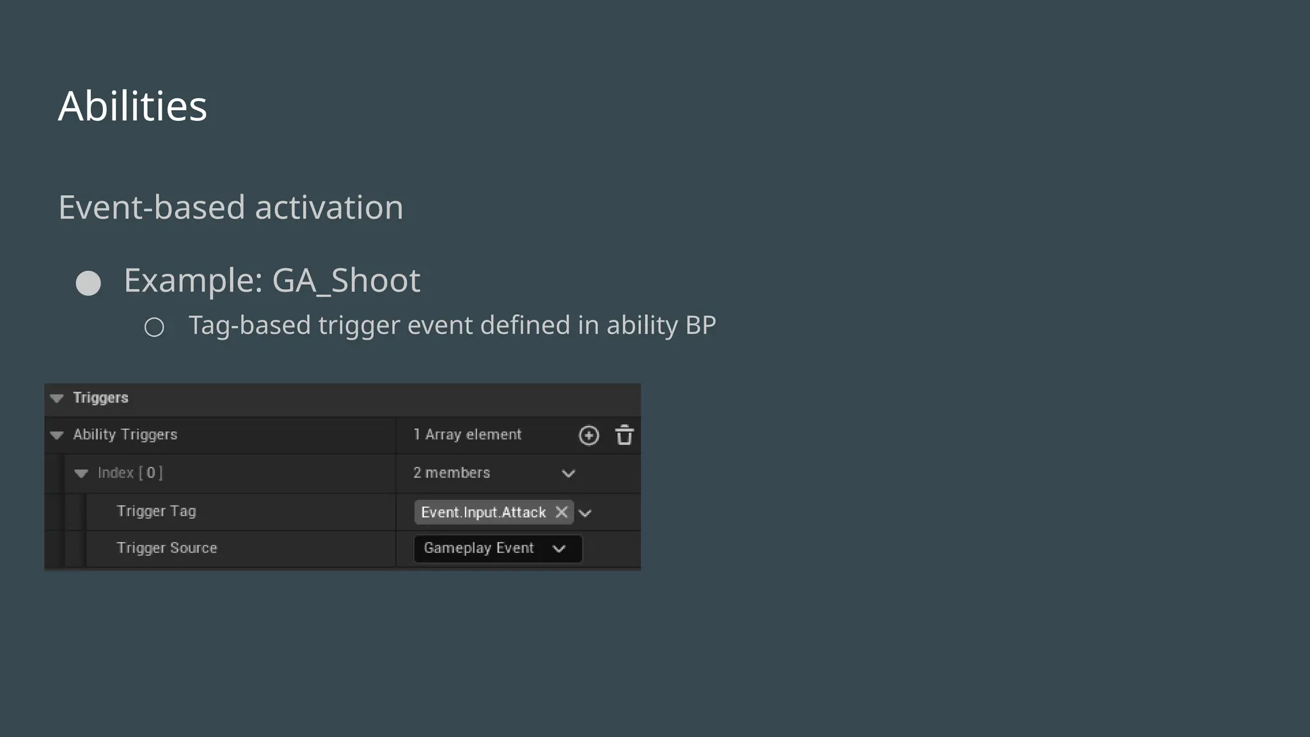Screen dimensions: 1310x737
Task: Click the Abilities slide title
Action: coord(132,106)
